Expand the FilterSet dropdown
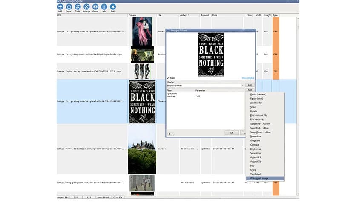This screenshot has height=206, width=356. coord(242,86)
